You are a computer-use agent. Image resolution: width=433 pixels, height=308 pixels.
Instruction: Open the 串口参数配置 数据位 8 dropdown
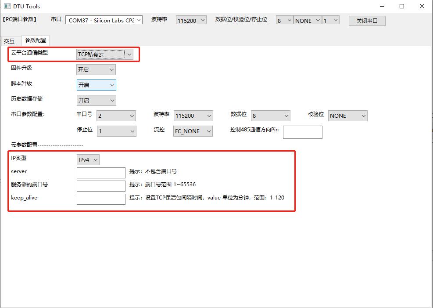tap(271, 116)
